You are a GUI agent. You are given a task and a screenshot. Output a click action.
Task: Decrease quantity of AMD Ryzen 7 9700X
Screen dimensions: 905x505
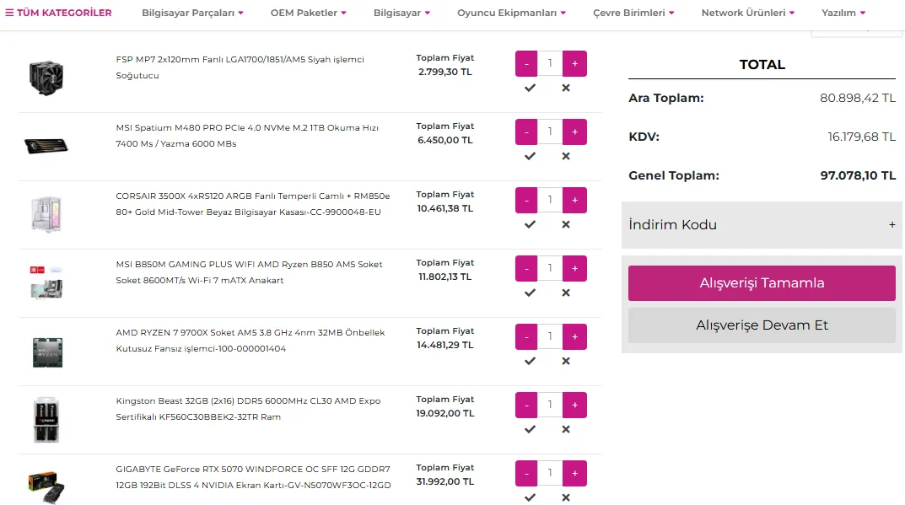pos(526,336)
